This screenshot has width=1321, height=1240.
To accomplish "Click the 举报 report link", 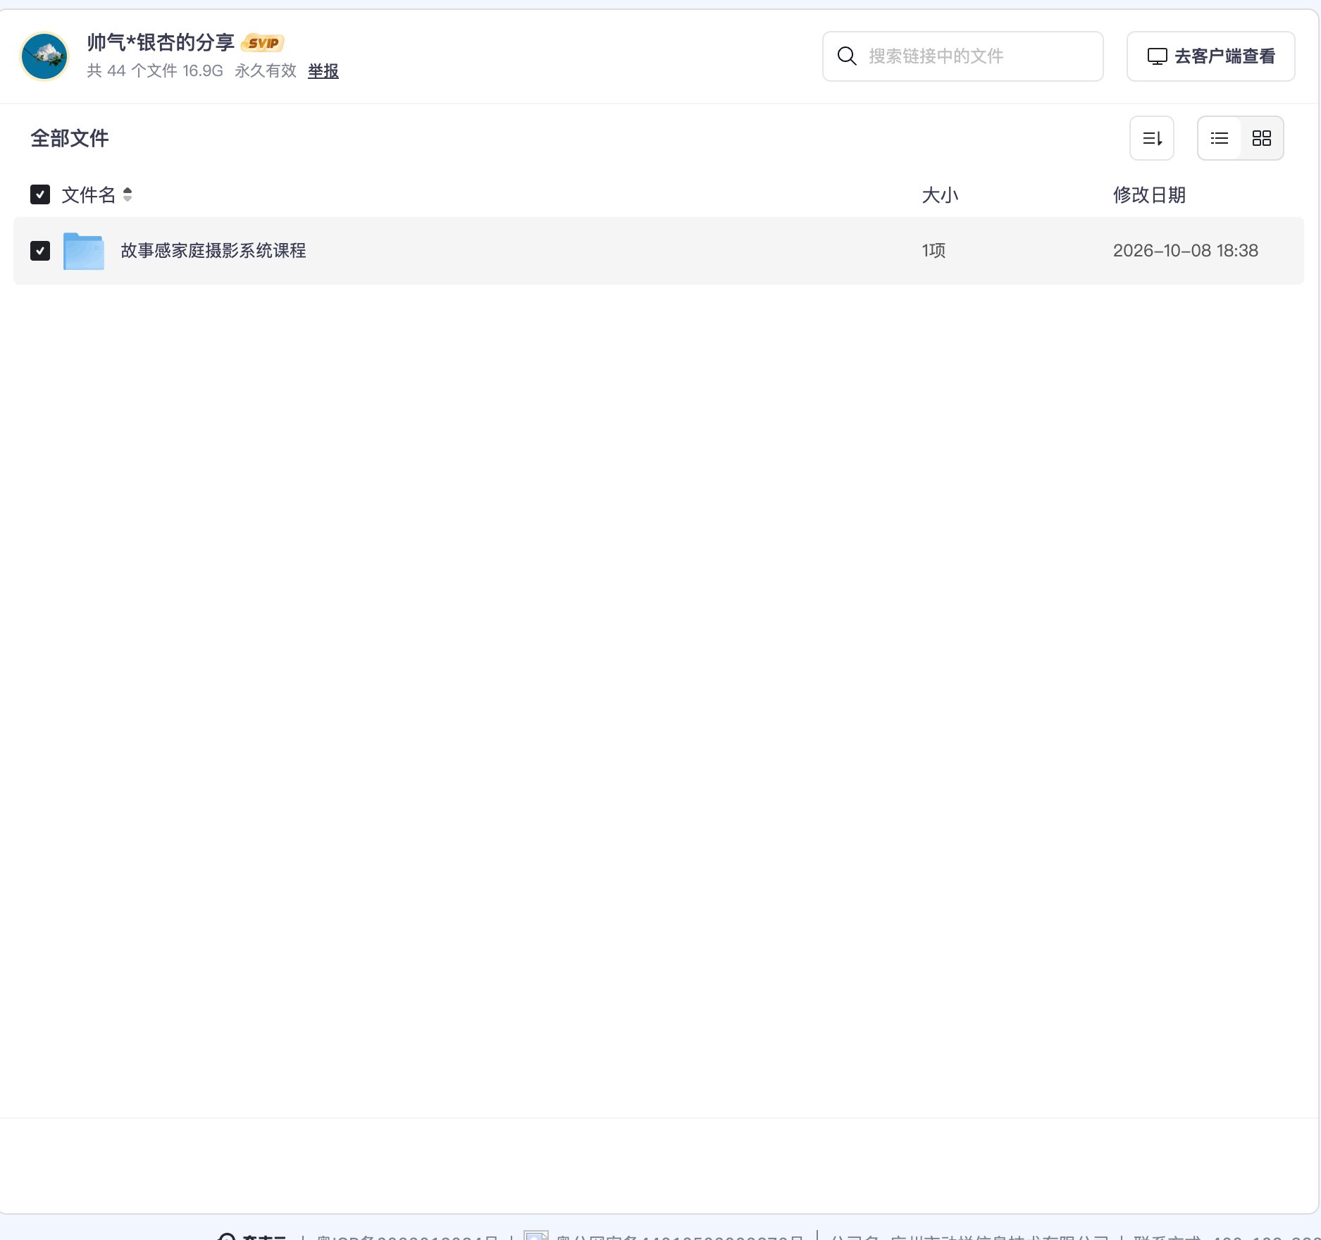I will [x=323, y=71].
